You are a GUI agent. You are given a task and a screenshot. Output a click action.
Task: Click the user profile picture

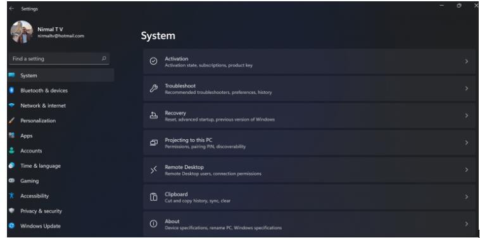pyautogui.click(x=22, y=32)
